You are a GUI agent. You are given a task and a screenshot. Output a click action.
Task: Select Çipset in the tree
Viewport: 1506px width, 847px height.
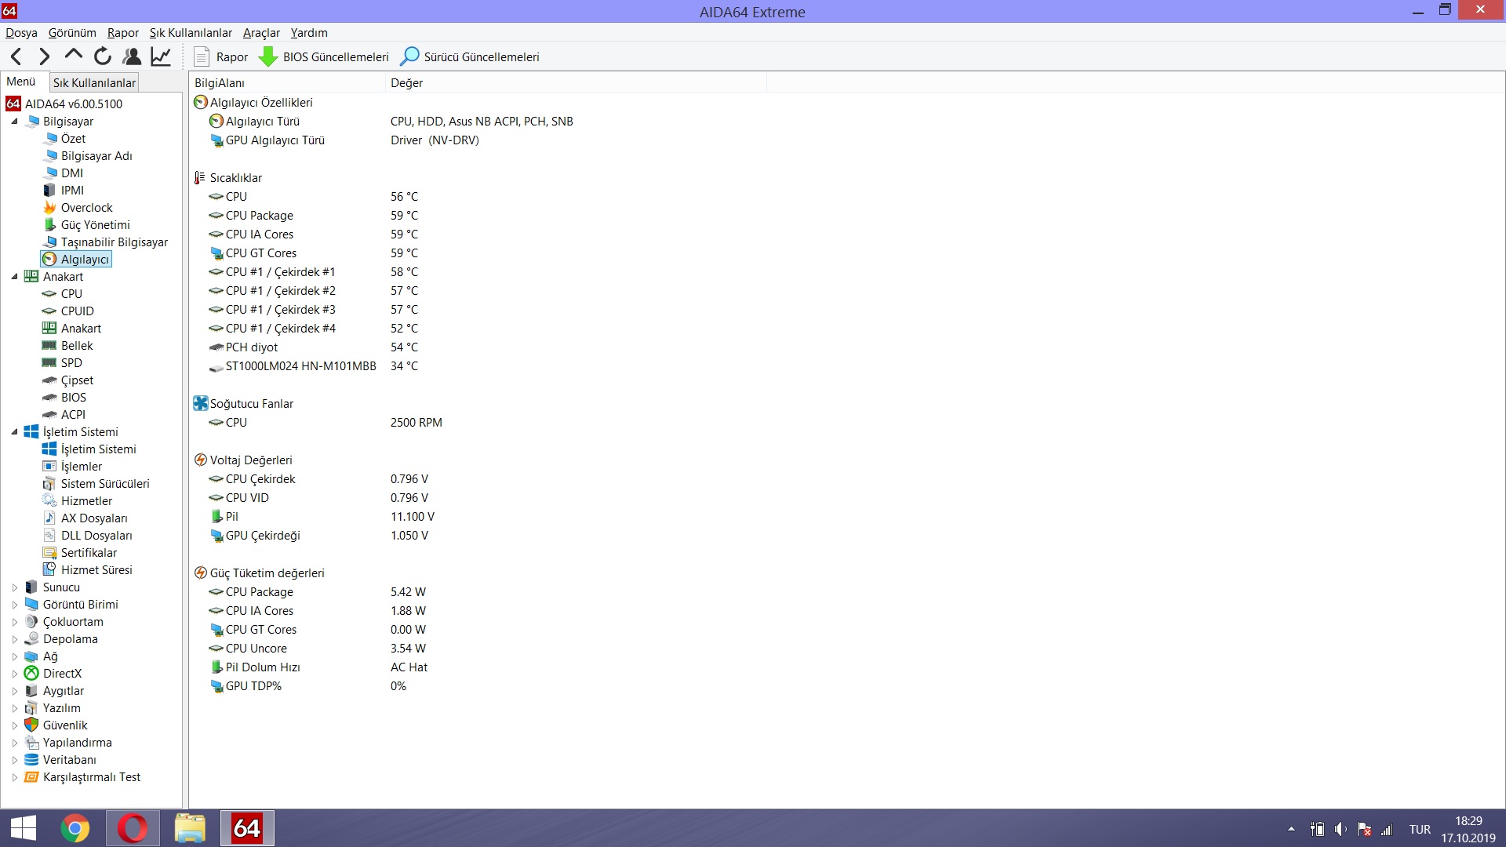click(x=77, y=380)
